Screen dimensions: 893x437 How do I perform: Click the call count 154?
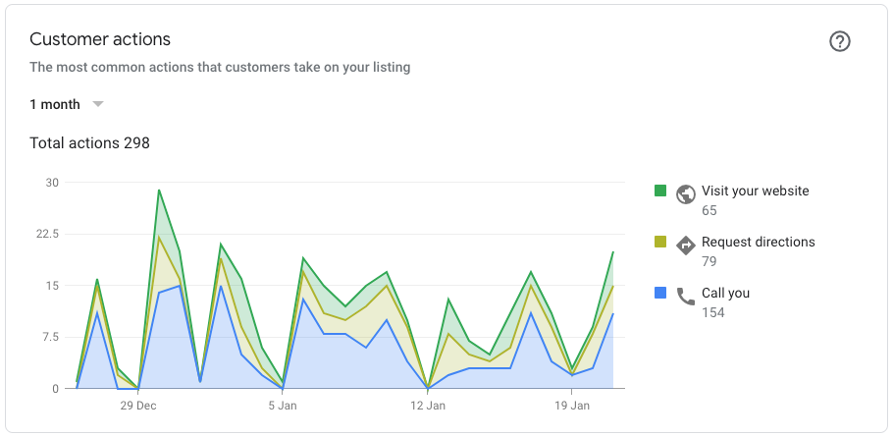pyautogui.click(x=713, y=312)
